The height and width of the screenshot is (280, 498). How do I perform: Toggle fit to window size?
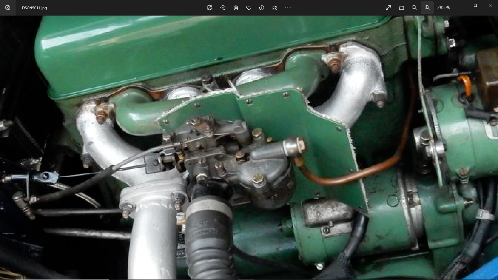pyautogui.click(x=401, y=8)
